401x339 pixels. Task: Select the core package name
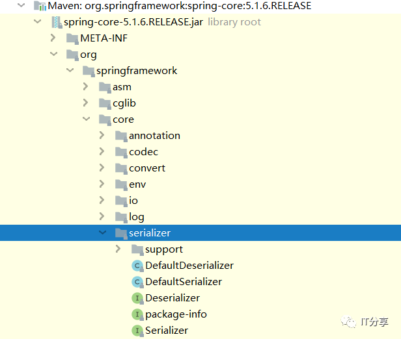click(x=123, y=119)
